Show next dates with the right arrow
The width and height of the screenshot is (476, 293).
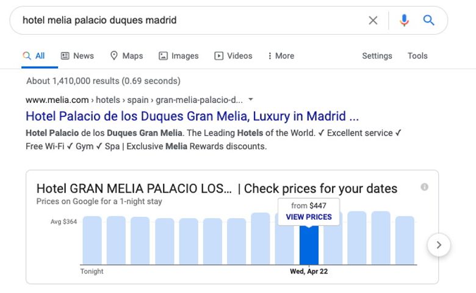coord(439,245)
